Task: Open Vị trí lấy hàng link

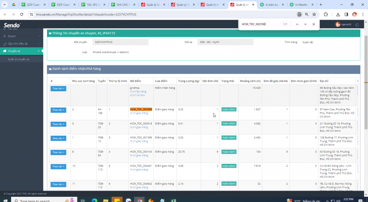Action: [138, 92]
